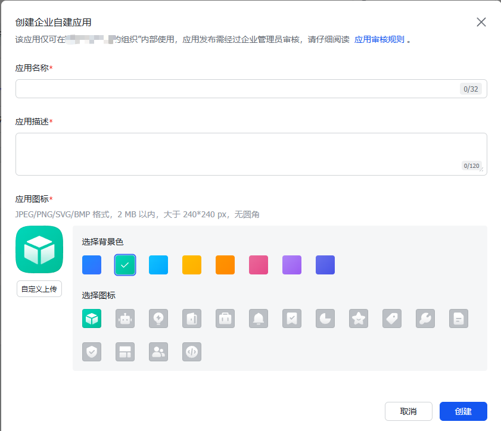Pick the bell notification icon
This screenshot has width=501, height=431.
coord(258,318)
